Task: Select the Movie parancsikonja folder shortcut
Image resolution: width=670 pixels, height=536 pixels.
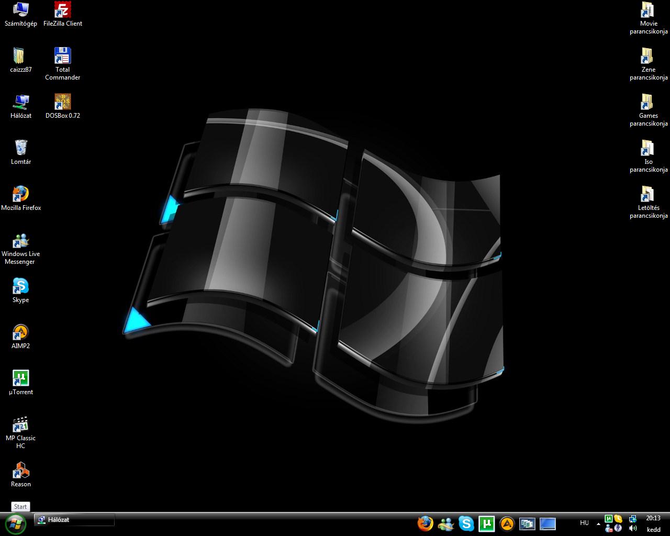Action: point(649,18)
